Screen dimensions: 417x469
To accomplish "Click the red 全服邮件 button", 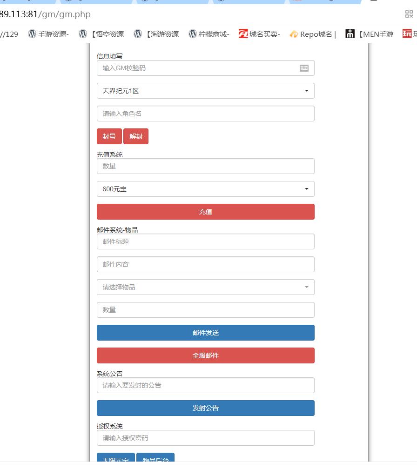I will [x=205, y=355].
